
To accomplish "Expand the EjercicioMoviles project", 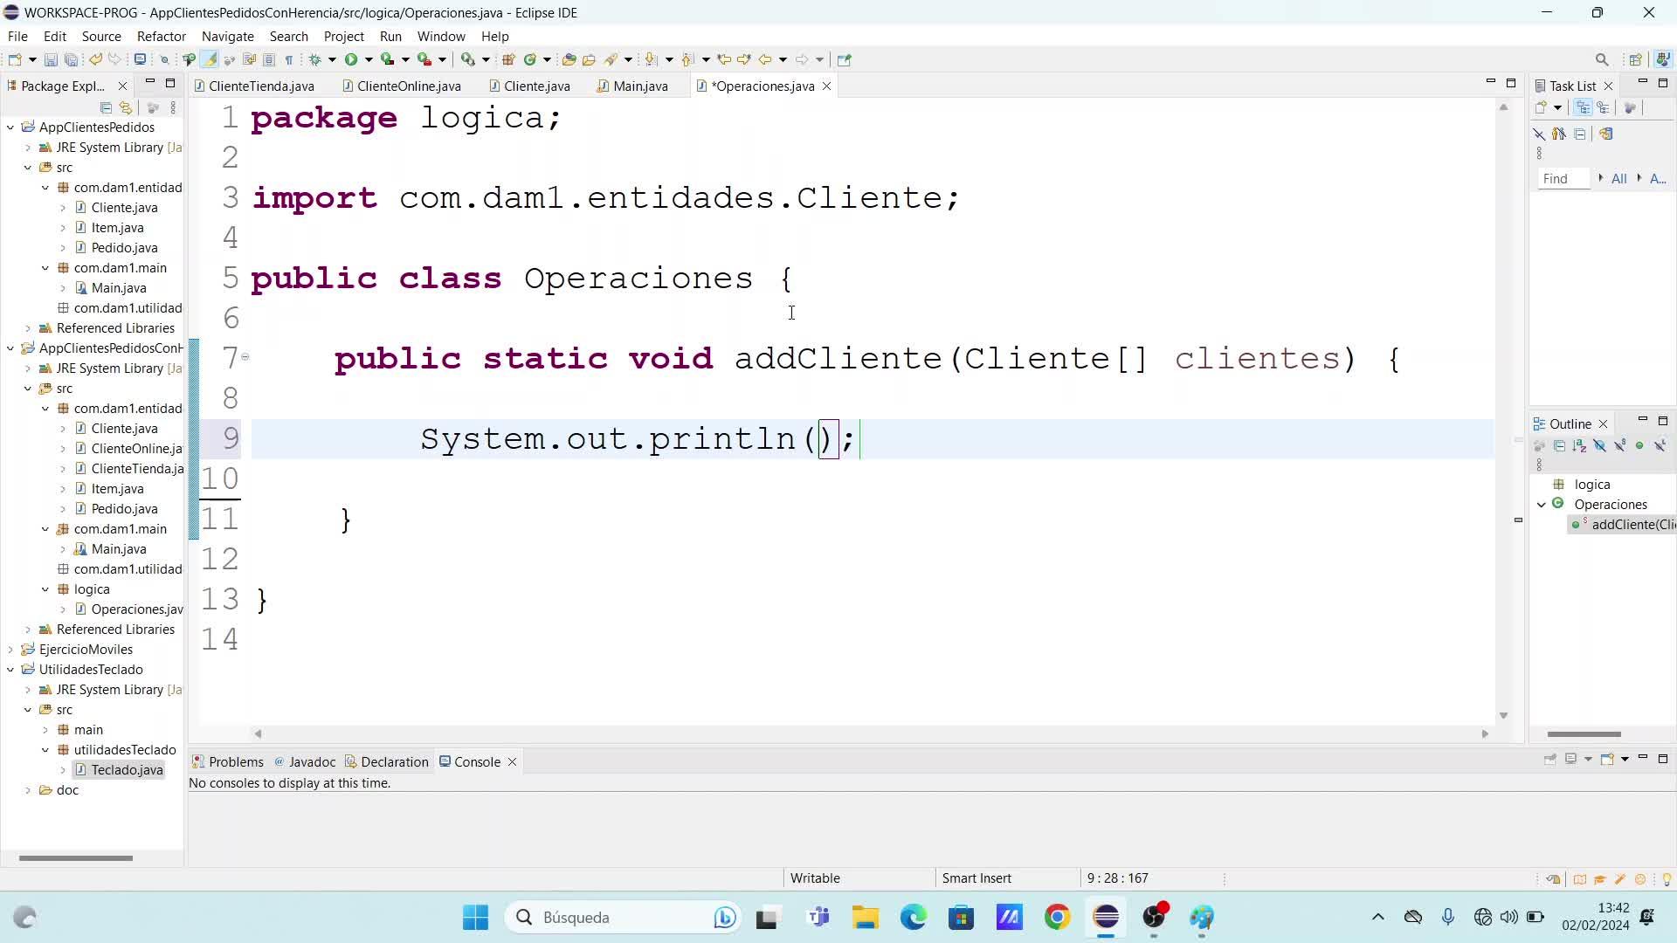I will (x=10, y=650).
